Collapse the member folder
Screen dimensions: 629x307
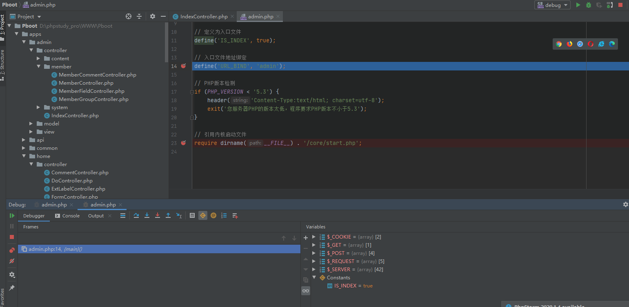tap(38, 67)
